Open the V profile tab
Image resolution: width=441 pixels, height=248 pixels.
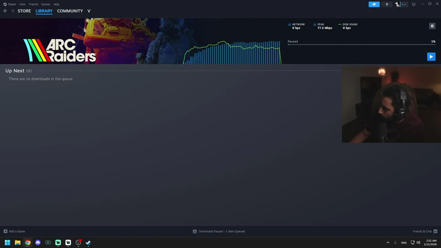tap(89, 11)
